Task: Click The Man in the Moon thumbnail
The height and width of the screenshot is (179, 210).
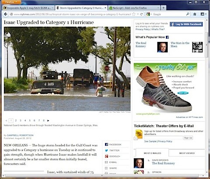Action: [x=197, y=47]
